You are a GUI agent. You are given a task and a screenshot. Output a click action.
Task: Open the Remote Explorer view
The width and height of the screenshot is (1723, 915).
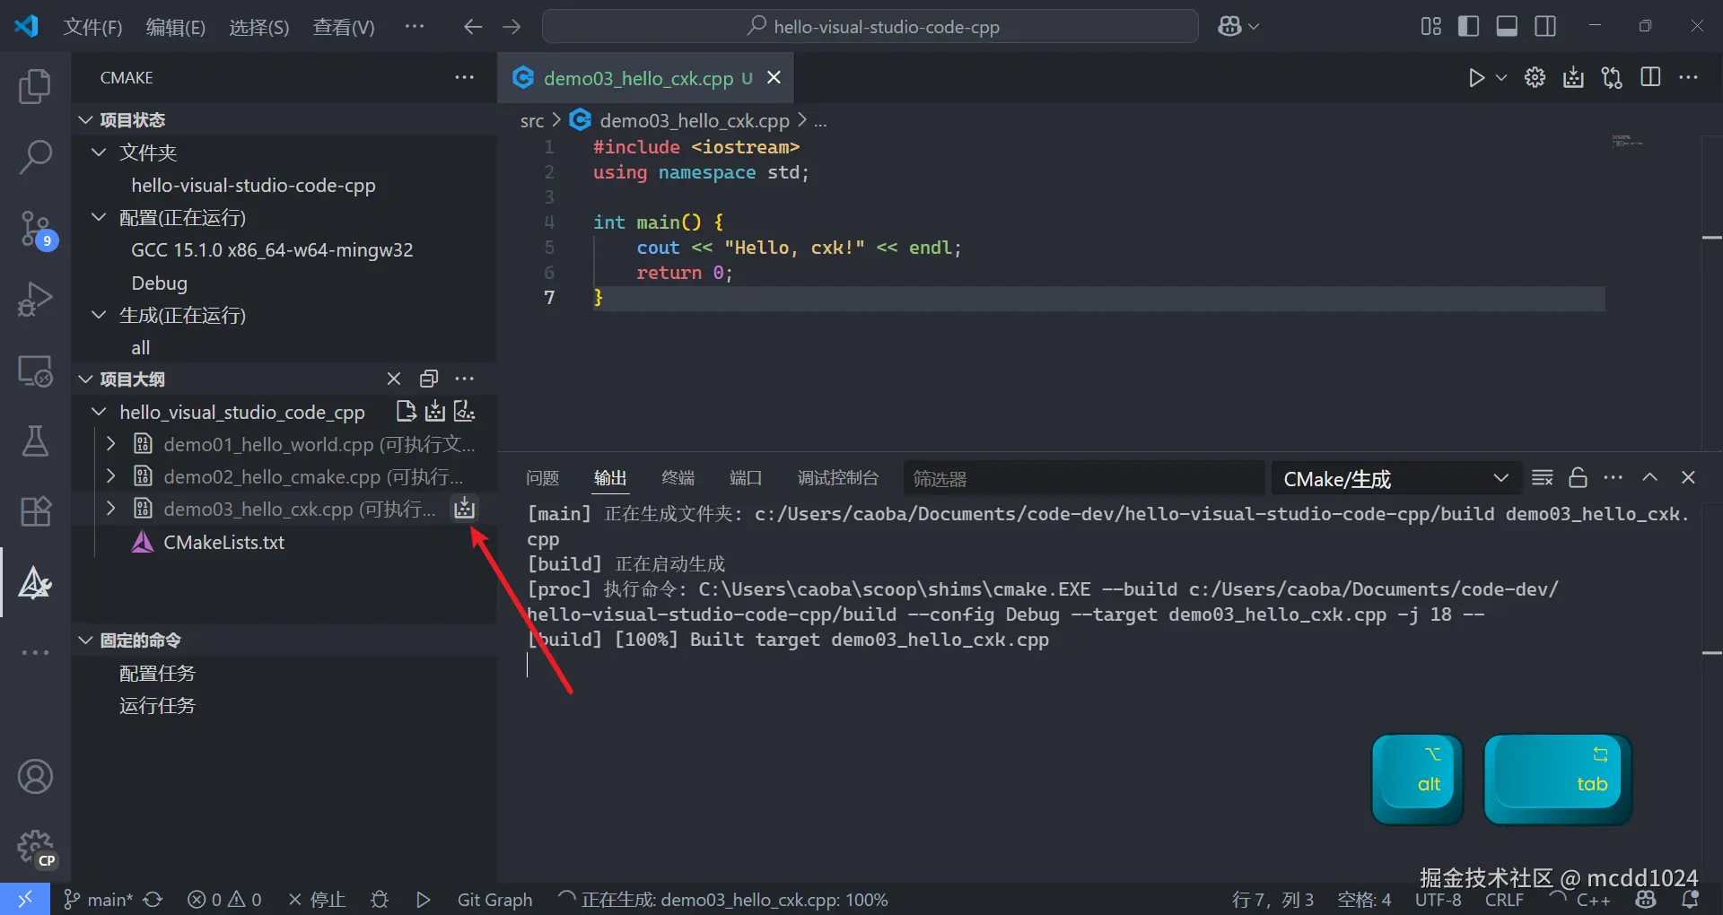coord(35,370)
